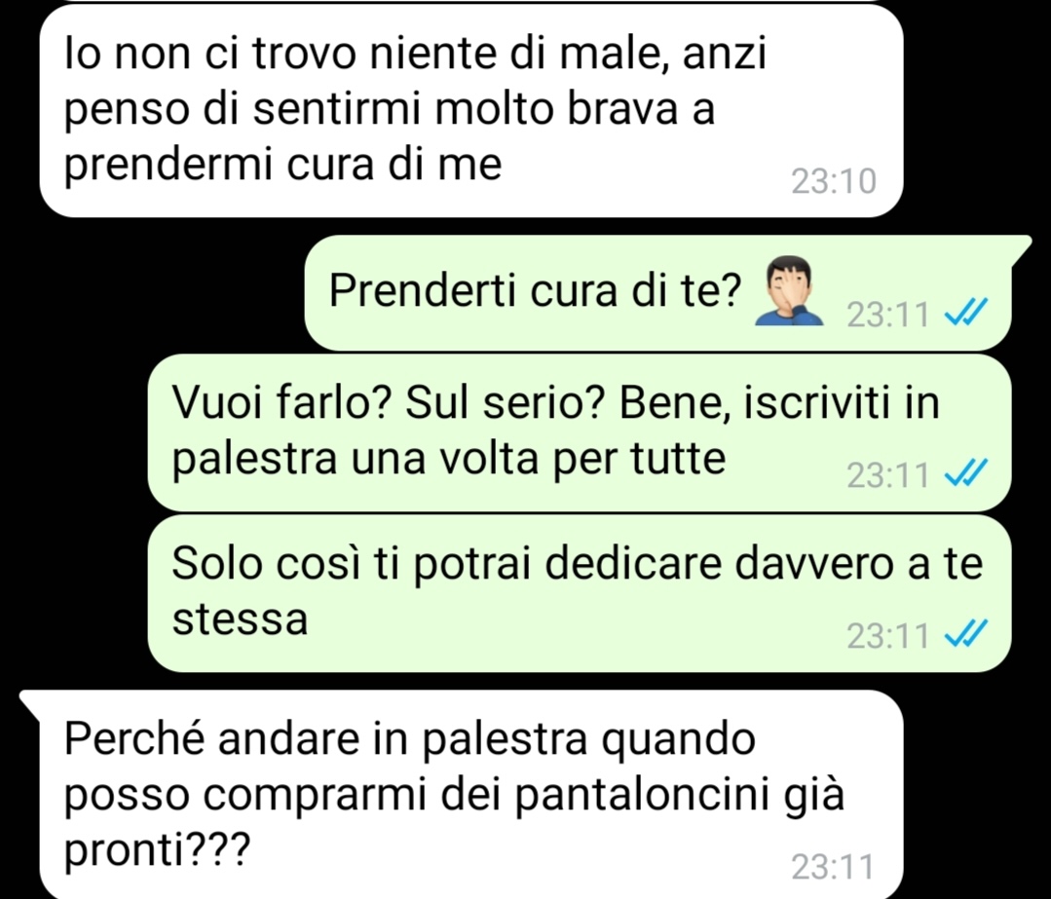Image resolution: width=1051 pixels, height=899 pixels.
Task: Select the 'Prenderti cura di te?' message bubble
Action: click(x=658, y=292)
